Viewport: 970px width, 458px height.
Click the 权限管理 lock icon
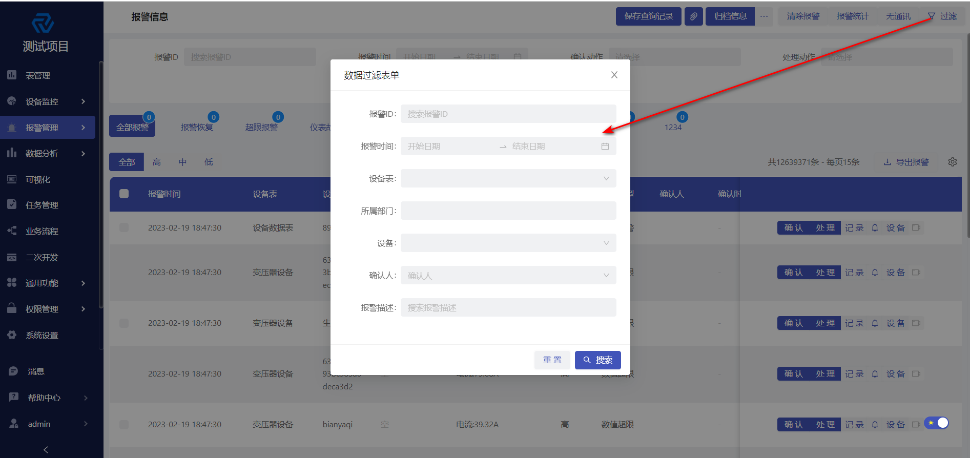[12, 308]
